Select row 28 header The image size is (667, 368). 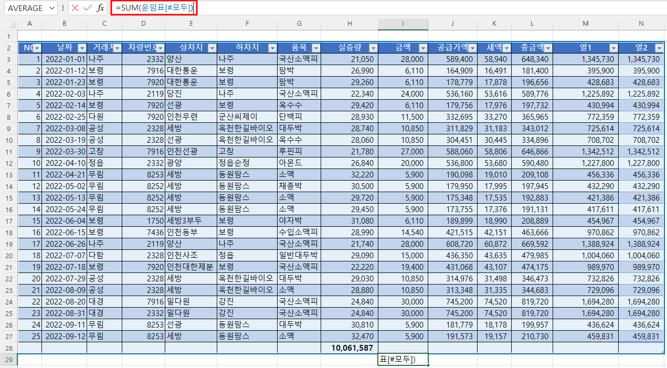8,348
